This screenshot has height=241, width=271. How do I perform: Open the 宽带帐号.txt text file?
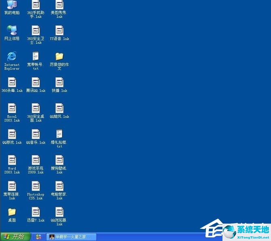[36, 56]
